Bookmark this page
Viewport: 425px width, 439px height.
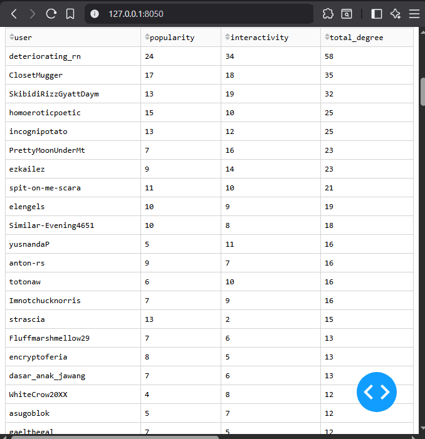[70, 14]
